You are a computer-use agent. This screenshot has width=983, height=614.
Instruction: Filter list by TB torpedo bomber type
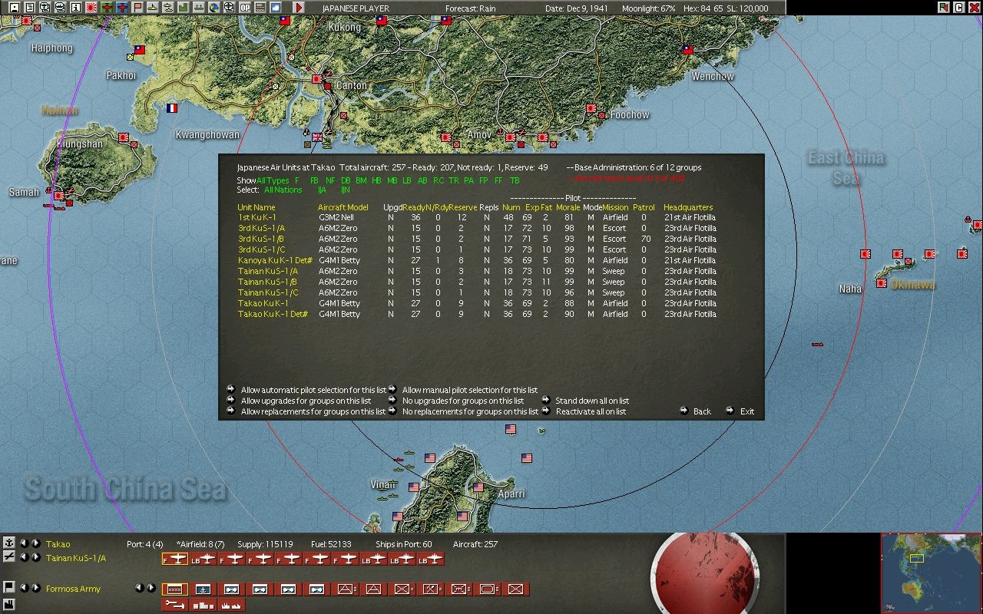pyautogui.click(x=515, y=180)
